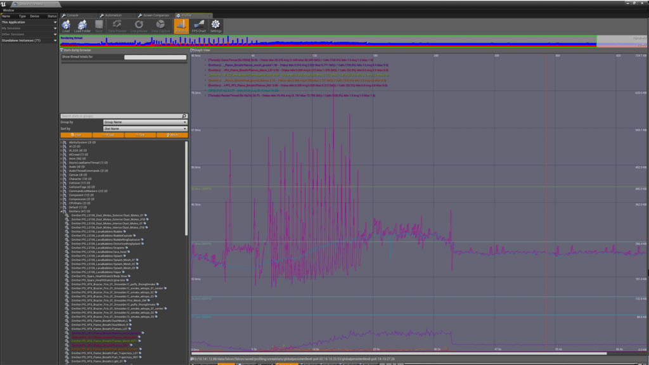Select the Statistics toolbar icon
The width and height of the screenshot is (649, 365).
181,25
